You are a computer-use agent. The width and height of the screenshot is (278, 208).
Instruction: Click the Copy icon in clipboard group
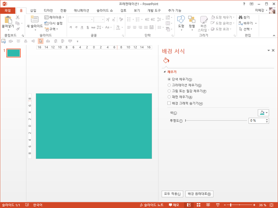tap(18, 23)
